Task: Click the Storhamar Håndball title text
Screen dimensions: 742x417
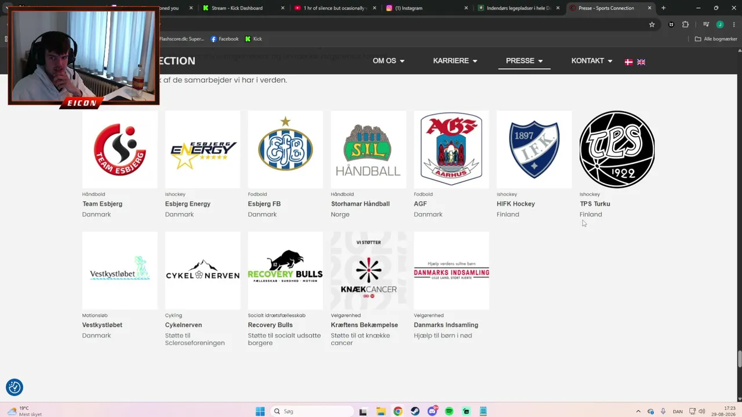Action: [x=360, y=204]
